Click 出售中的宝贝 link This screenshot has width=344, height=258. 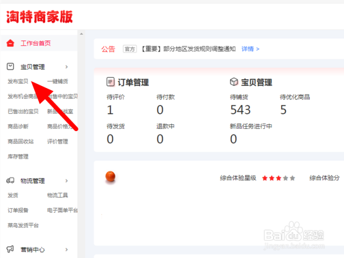tap(62, 96)
